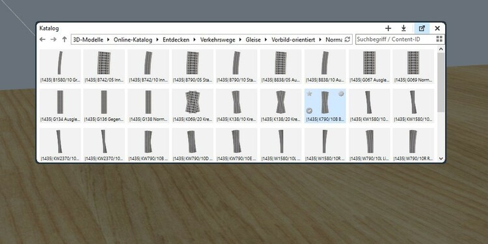The image size is (488, 244).
Task: Click the download arrow icon in Katalog header
Action: 403,29
